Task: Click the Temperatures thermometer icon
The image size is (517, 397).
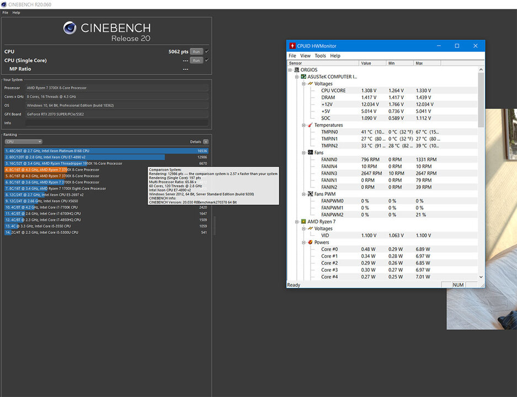Action: click(310, 125)
